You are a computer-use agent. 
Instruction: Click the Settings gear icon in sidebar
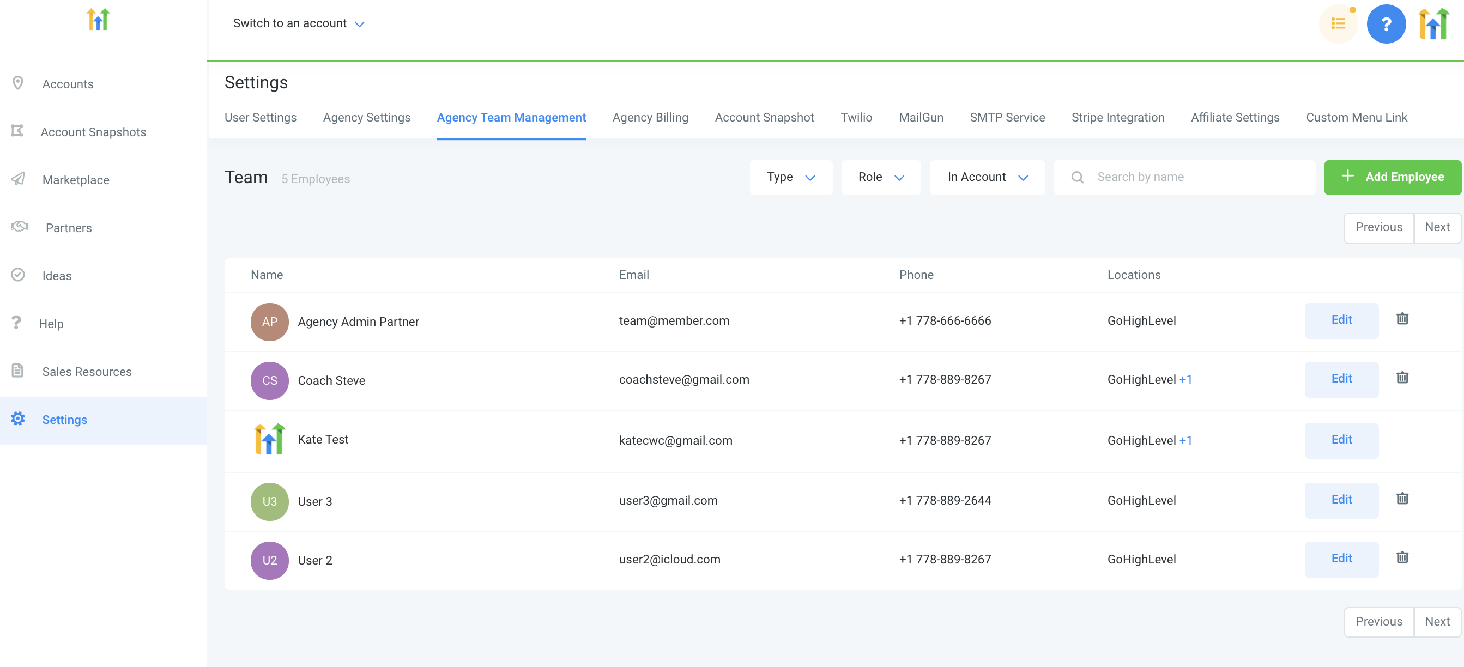[x=18, y=419]
